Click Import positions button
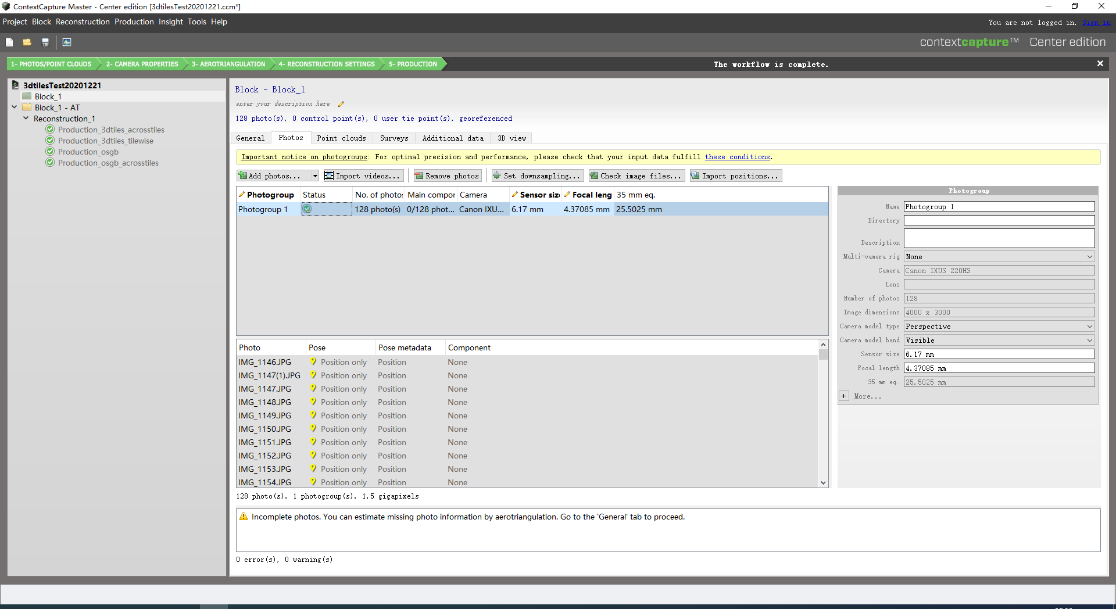 click(735, 175)
